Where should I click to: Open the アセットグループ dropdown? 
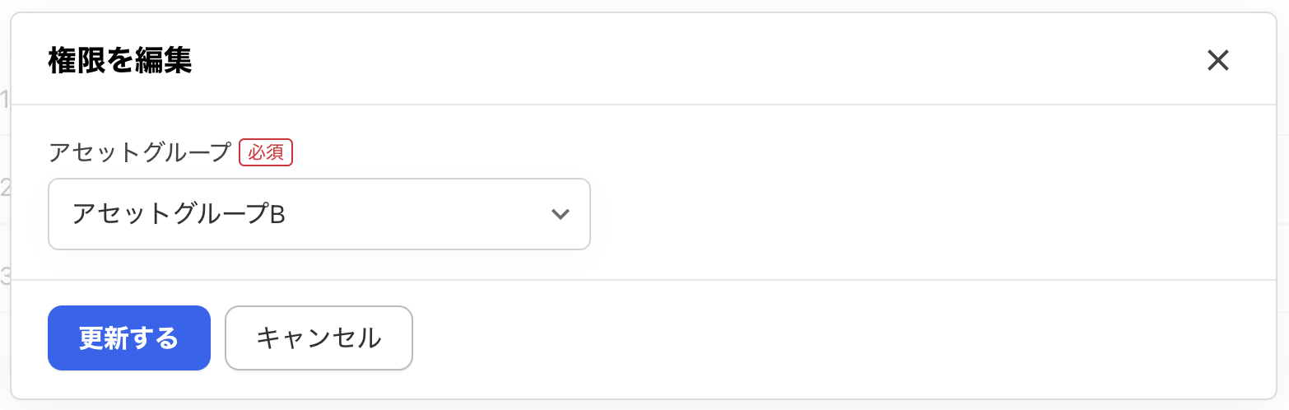click(319, 214)
